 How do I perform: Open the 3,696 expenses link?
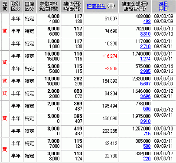(145, 96)
